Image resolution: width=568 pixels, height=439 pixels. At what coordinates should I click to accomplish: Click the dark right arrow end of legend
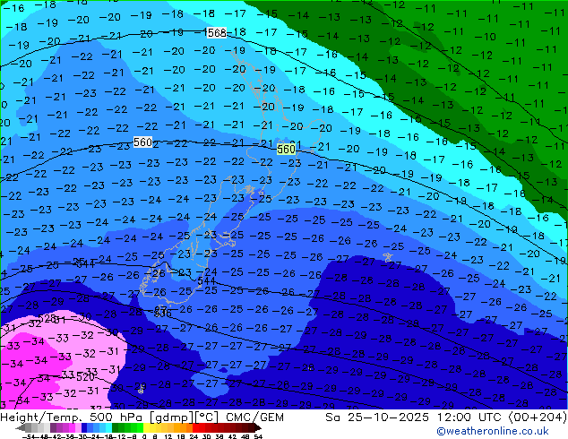[x=257, y=427]
